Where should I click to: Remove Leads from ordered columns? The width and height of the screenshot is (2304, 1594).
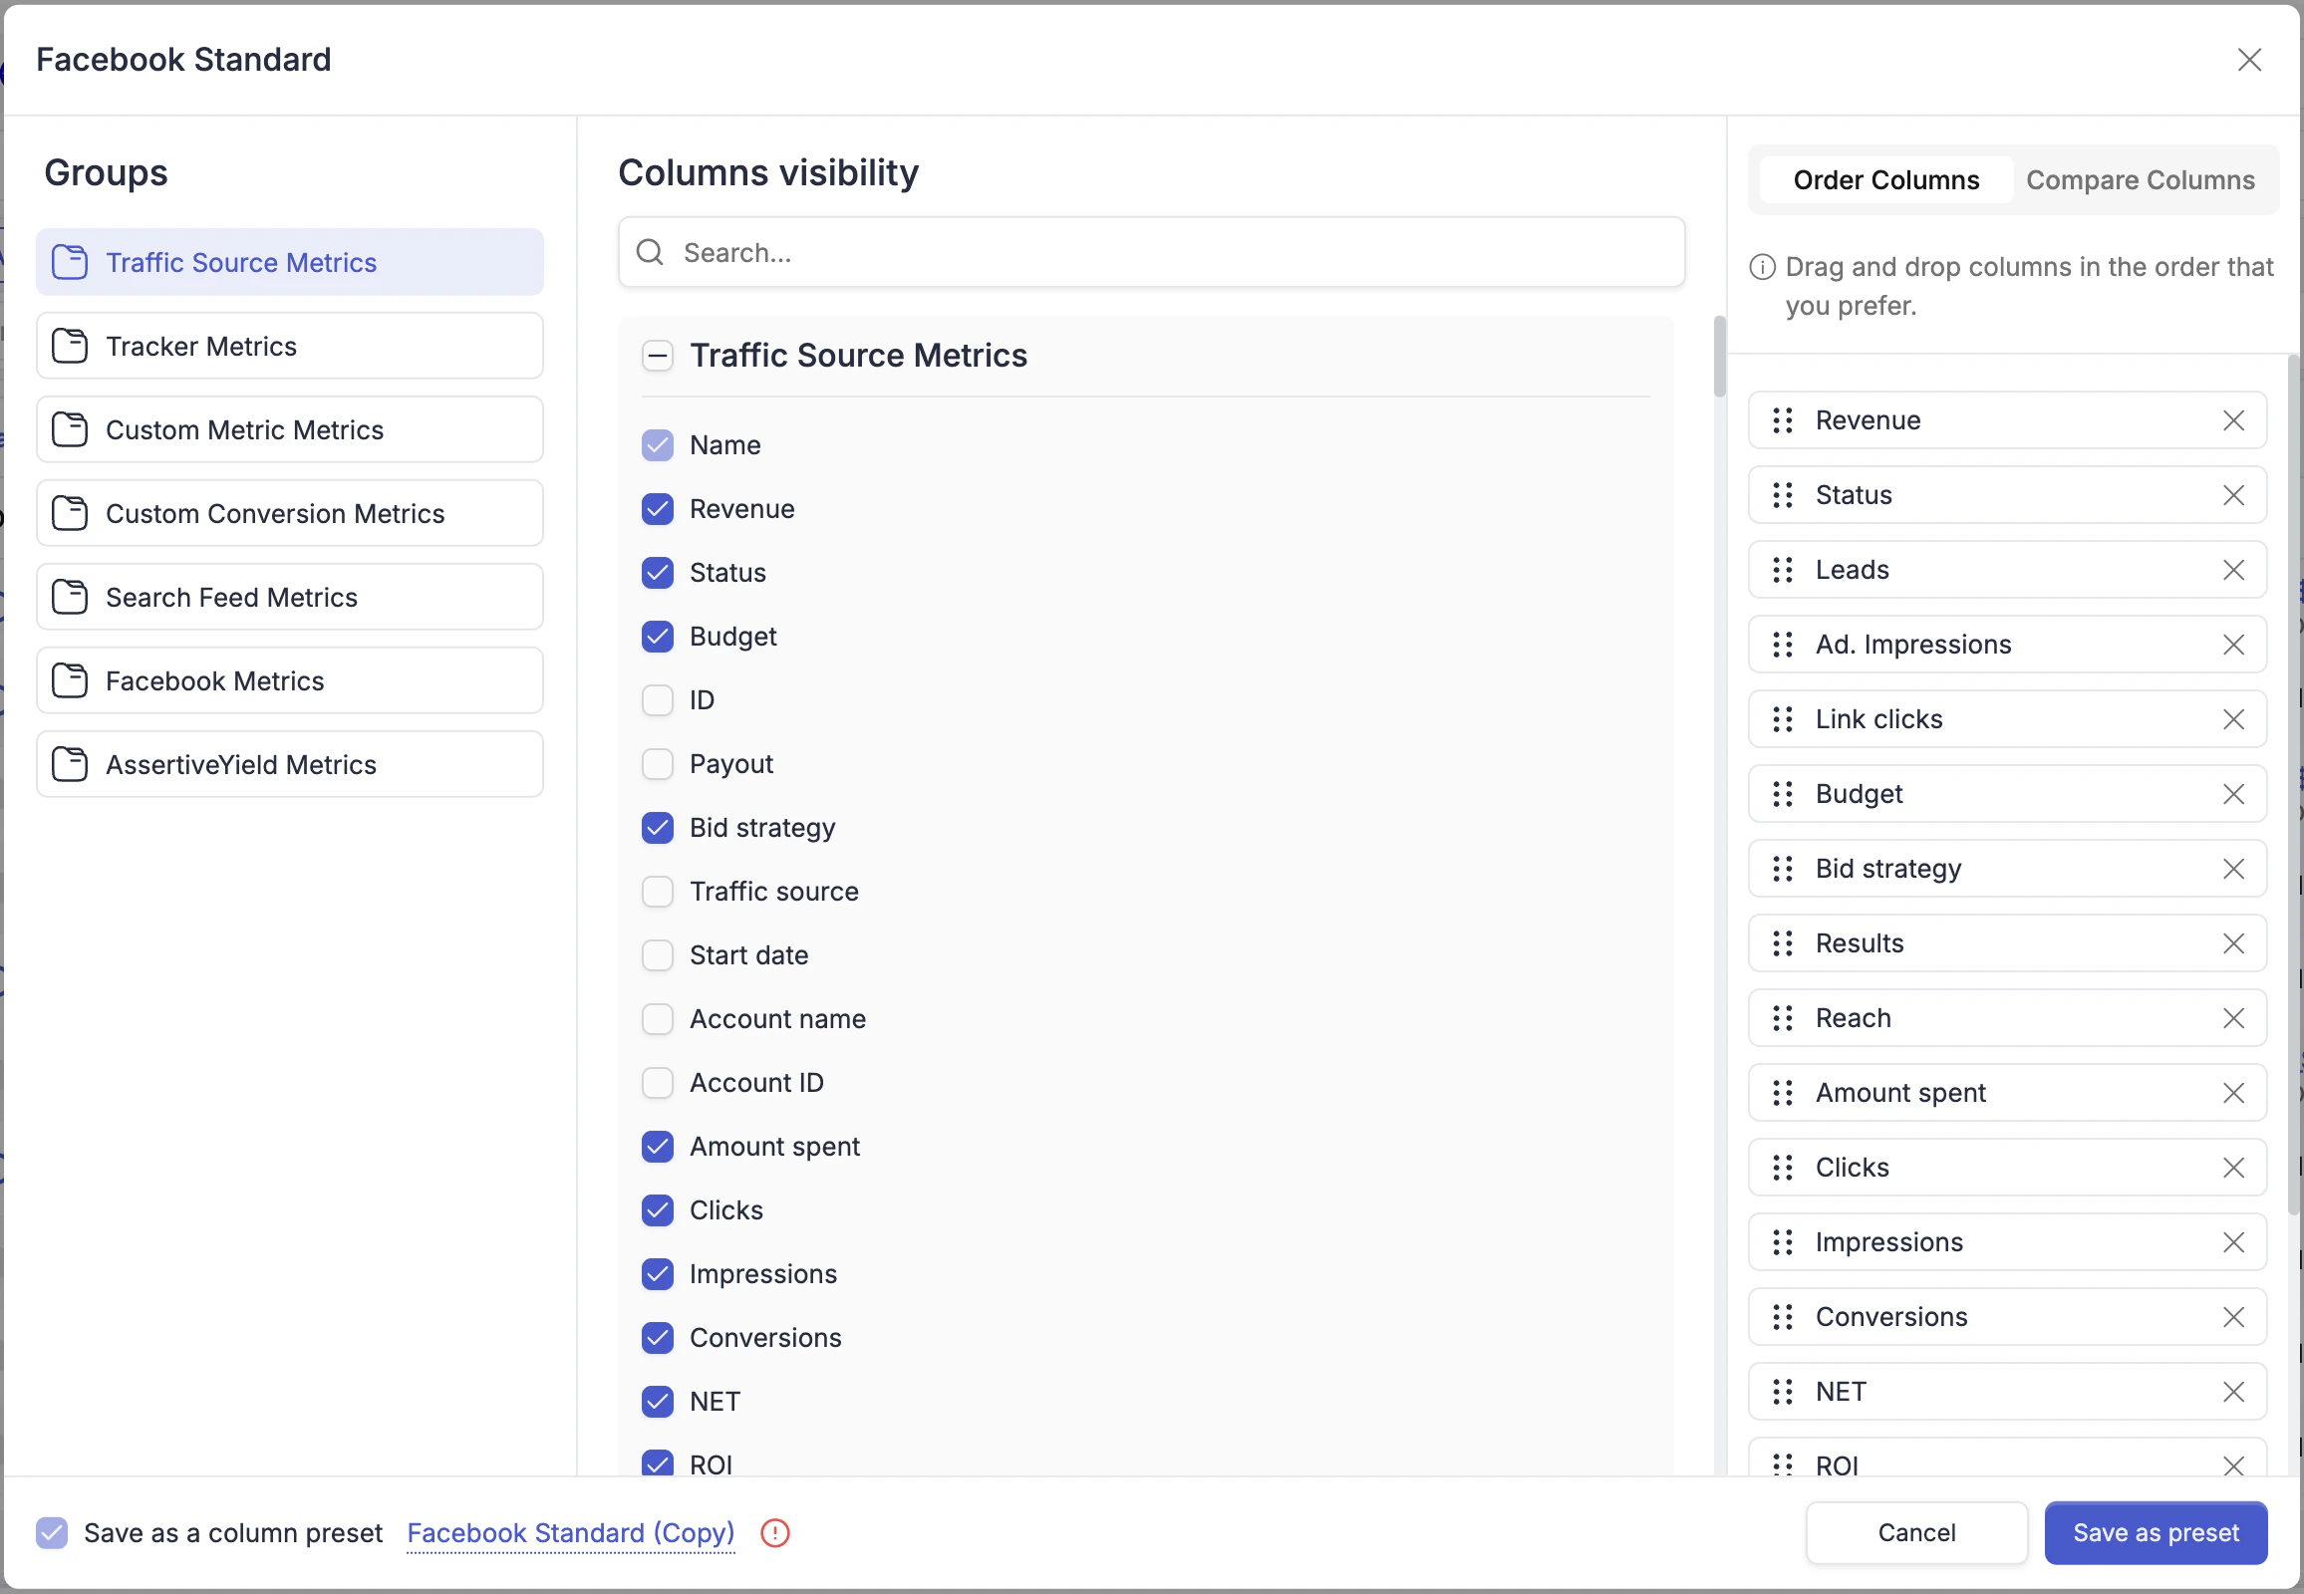[x=2233, y=570]
